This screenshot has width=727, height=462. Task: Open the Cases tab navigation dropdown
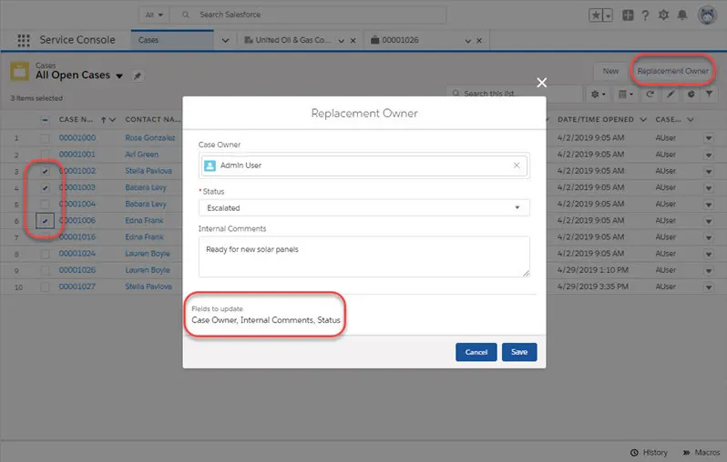click(x=225, y=41)
